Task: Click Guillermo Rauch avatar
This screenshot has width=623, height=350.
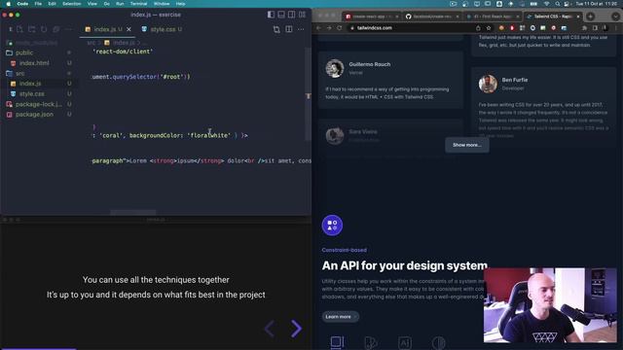Action: [x=335, y=68]
